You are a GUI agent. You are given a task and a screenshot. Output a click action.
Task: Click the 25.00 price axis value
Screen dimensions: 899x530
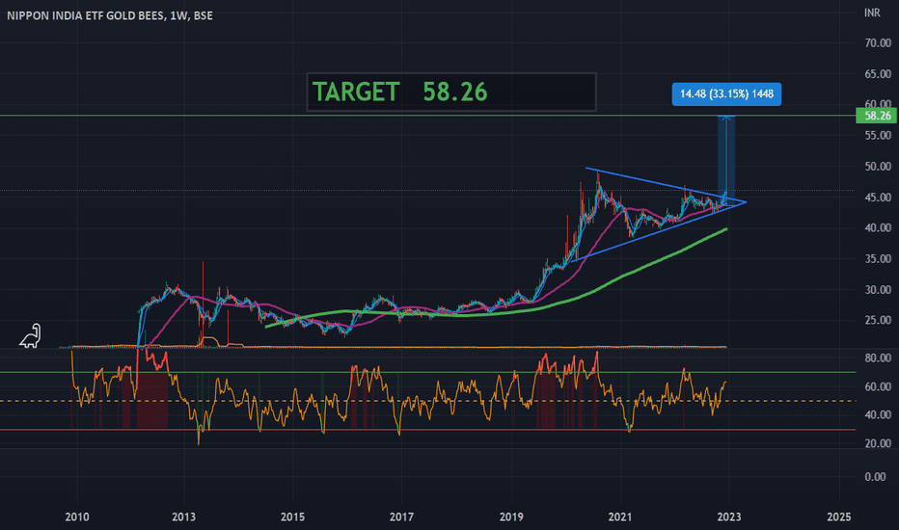(878, 320)
